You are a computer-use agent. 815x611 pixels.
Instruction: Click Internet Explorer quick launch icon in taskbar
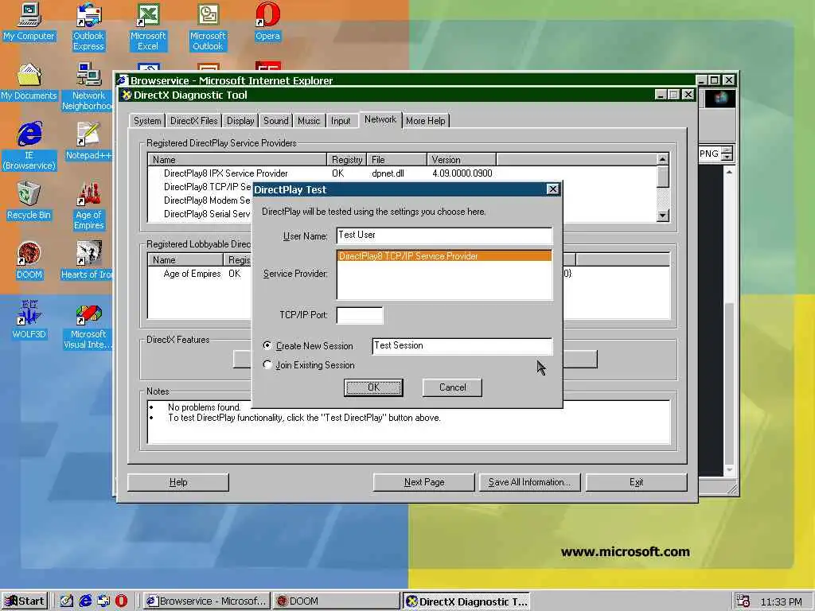click(85, 601)
